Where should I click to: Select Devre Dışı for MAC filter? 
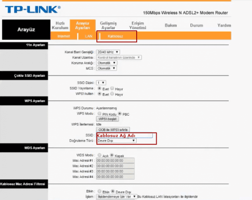click(113, 191)
